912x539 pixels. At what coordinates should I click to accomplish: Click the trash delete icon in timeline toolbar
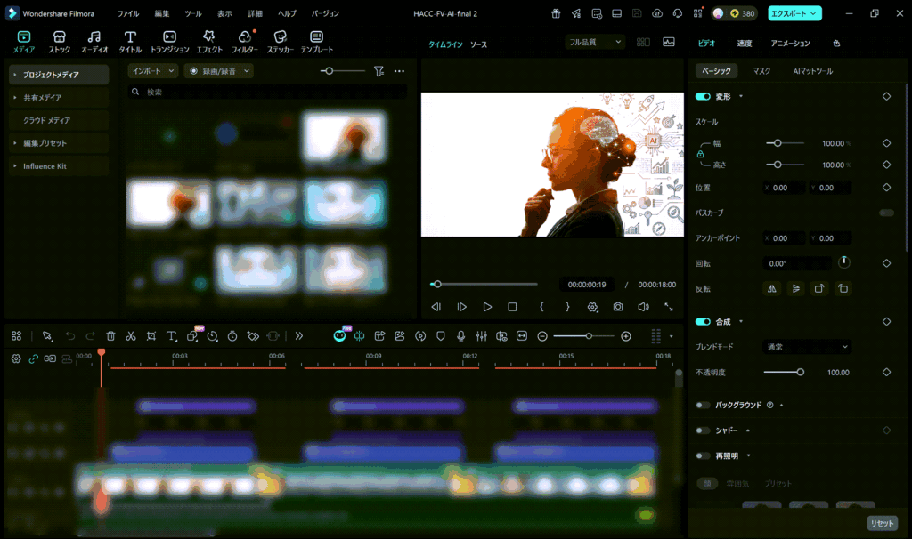(110, 336)
